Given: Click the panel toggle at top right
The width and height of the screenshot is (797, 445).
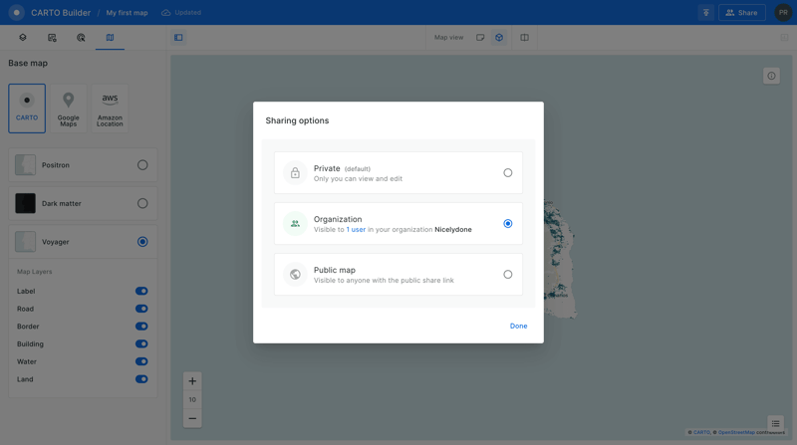Looking at the screenshot, I should pyautogui.click(x=784, y=38).
